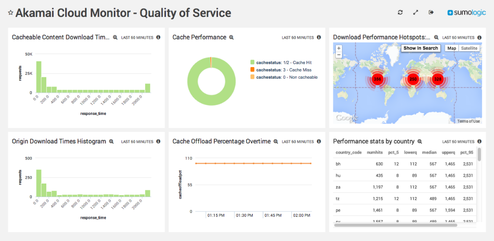
Task: Click the Cache Offload Percentage Overtime title
Action: click(221, 142)
